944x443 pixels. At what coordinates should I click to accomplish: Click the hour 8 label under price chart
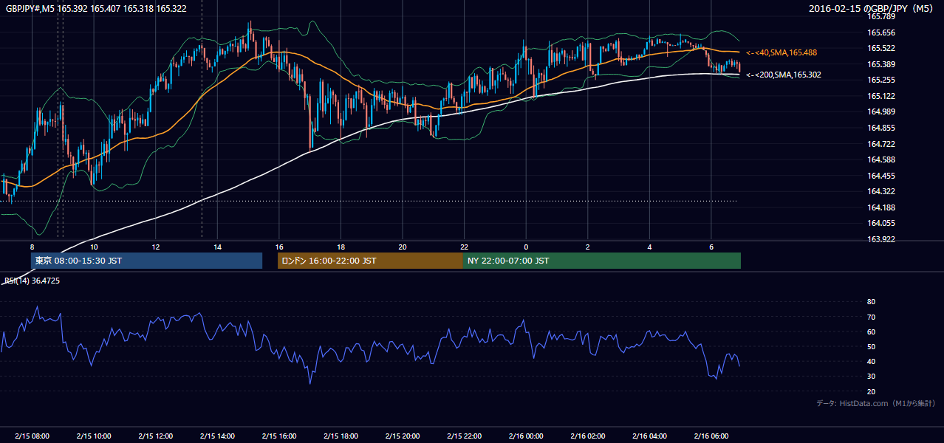point(32,247)
